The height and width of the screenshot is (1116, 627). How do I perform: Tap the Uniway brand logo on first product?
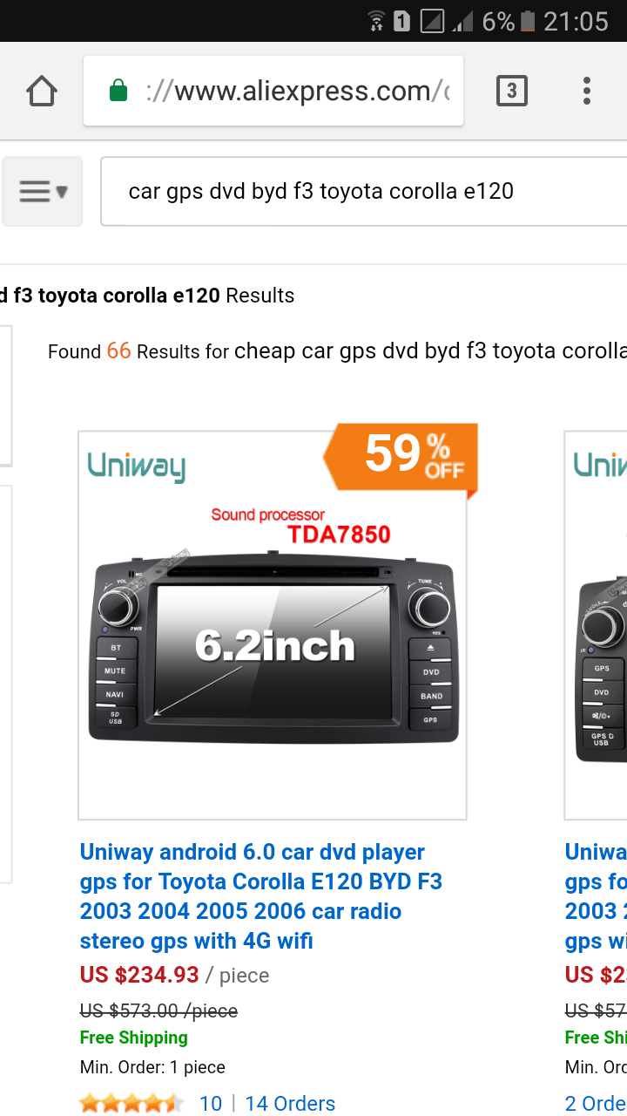click(137, 466)
